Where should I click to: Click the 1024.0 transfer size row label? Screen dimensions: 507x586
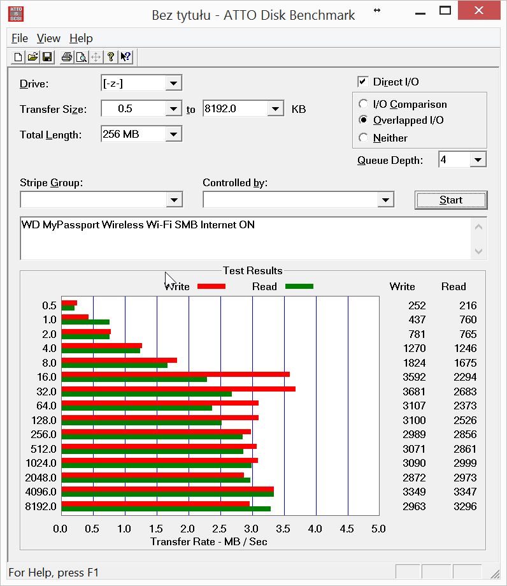(x=41, y=463)
